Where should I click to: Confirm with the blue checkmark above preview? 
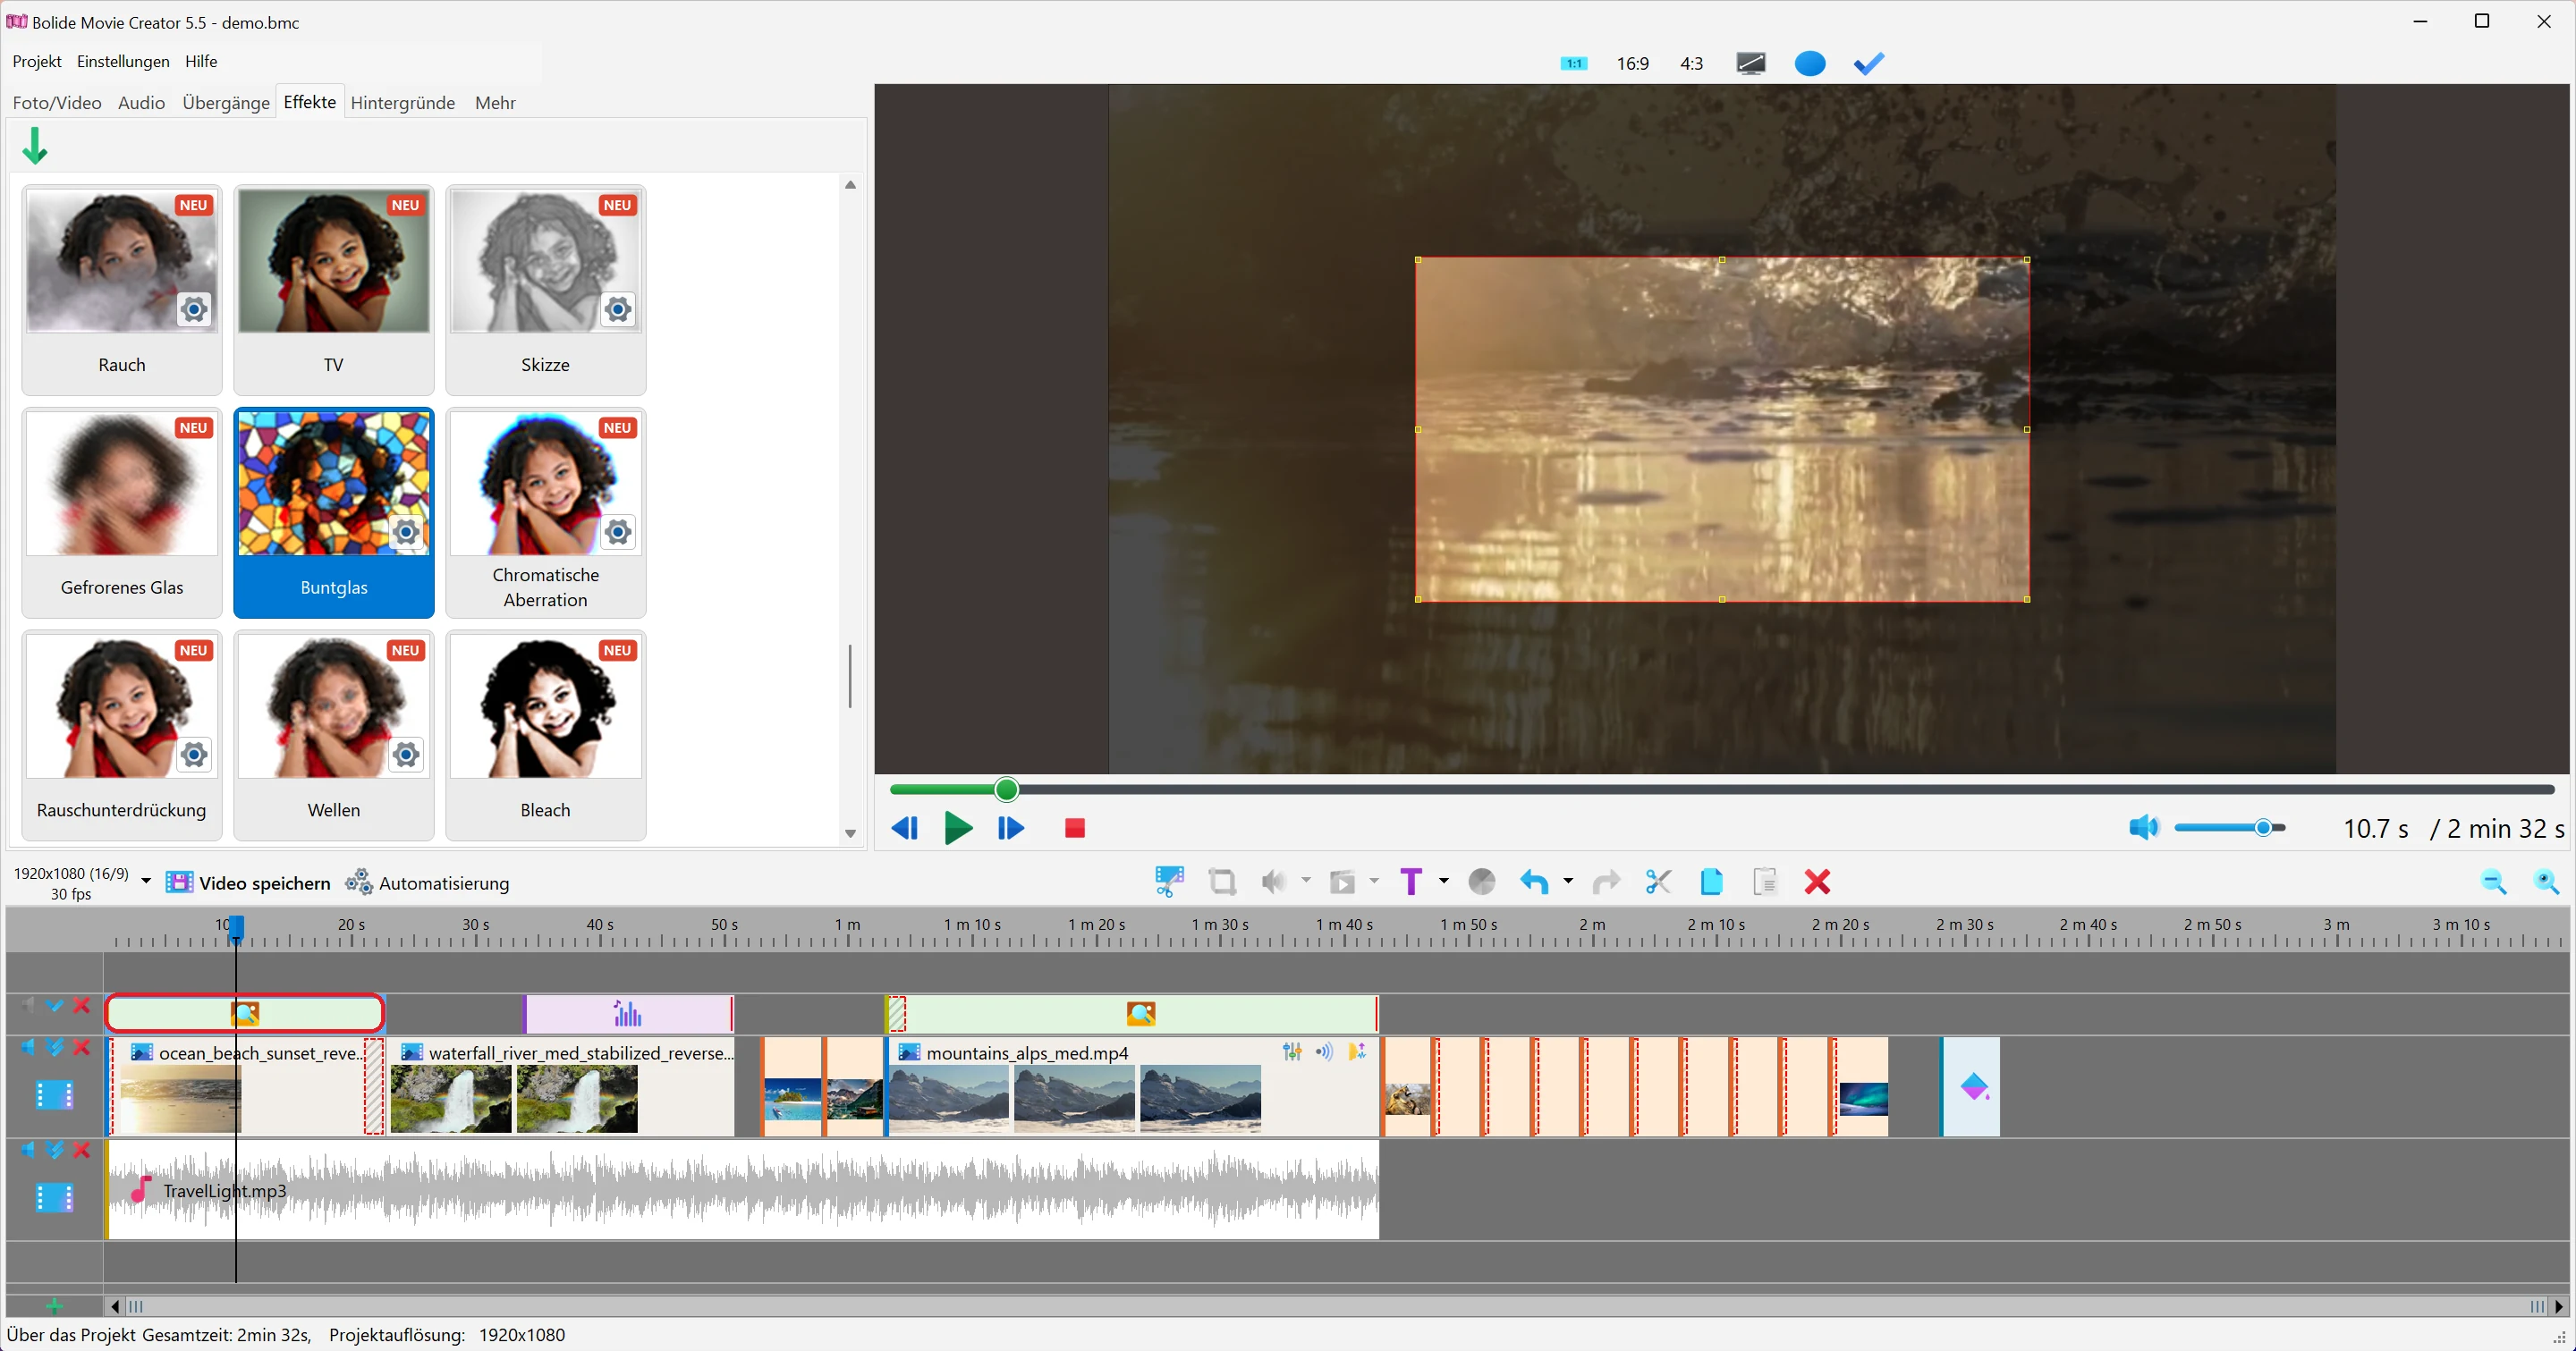(1869, 64)
